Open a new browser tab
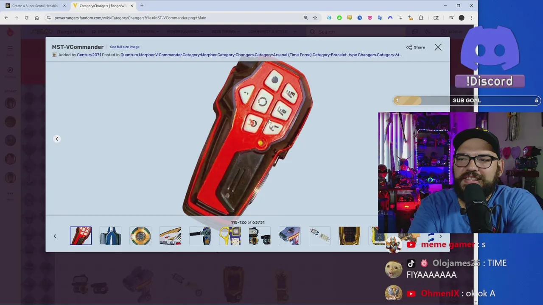Screen dimensions: 543x305 click(142, 6)
